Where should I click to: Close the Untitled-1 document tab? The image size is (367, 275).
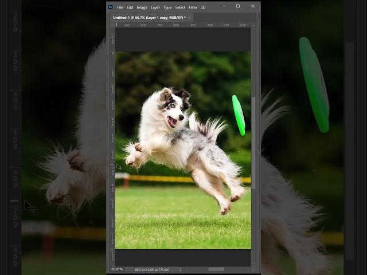[189, 18]
